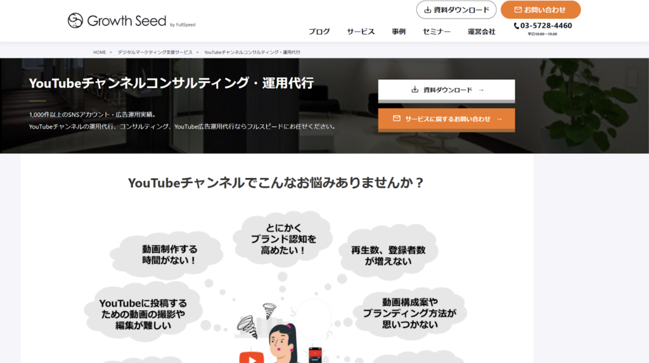Click the envelope icon in サービスに関するお問い合わせ button
Viewport: 649px width, 363px height.
(x=397, y=118)
